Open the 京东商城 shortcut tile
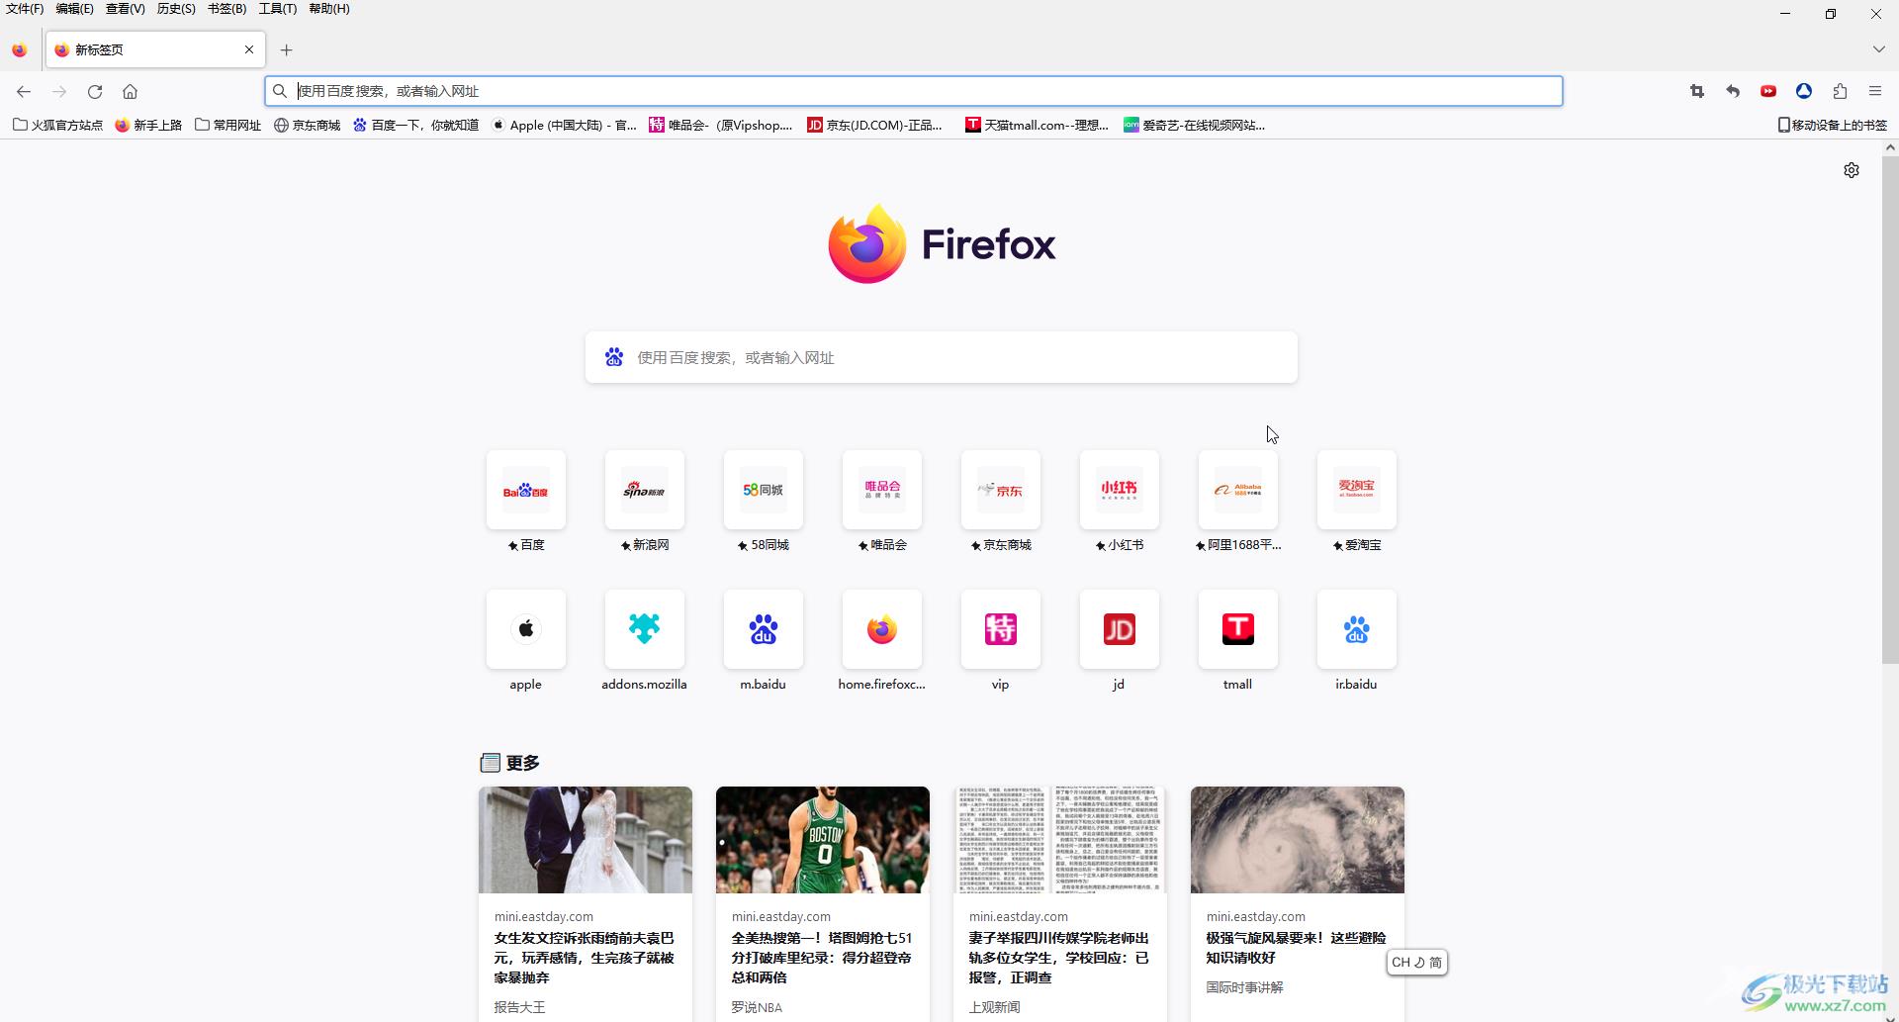 pyautogui.click(x=1001, y=490)
